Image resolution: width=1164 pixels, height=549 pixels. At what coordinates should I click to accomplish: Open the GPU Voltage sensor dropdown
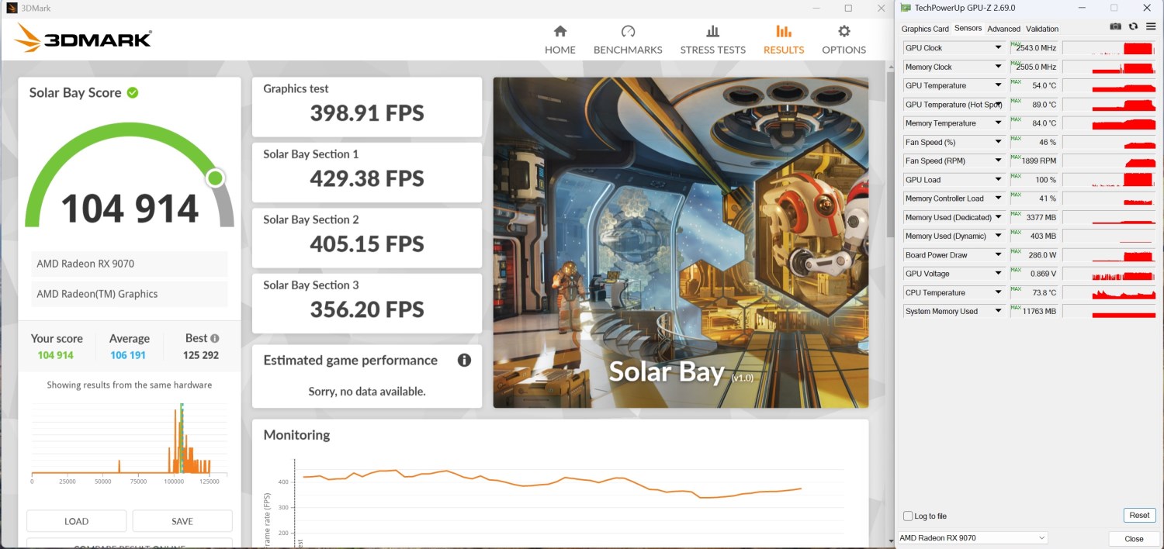tap(999, 274)
